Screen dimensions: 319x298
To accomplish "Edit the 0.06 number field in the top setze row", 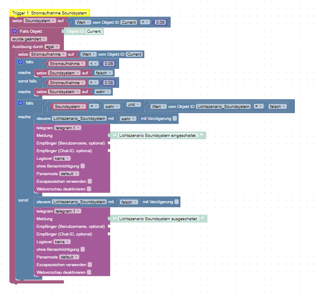I will pyautogui.click(x=160, y=23).
